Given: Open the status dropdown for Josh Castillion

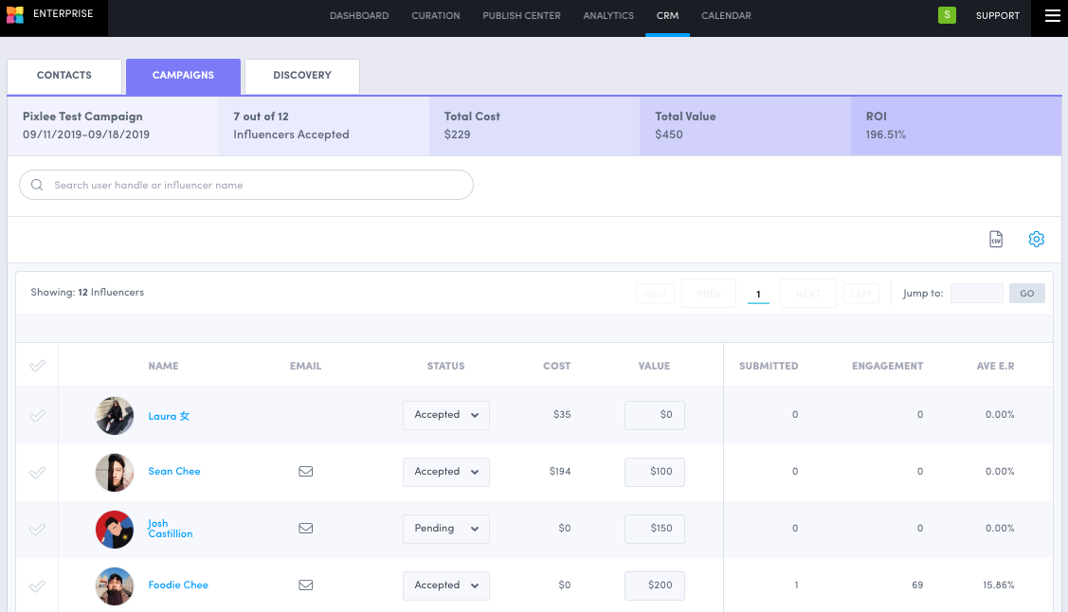Looking at the screenshot, I should pos(445,528).
